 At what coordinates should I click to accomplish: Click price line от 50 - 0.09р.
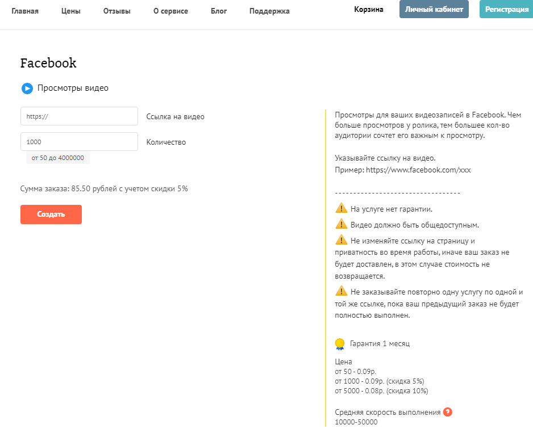coord(356,371)
